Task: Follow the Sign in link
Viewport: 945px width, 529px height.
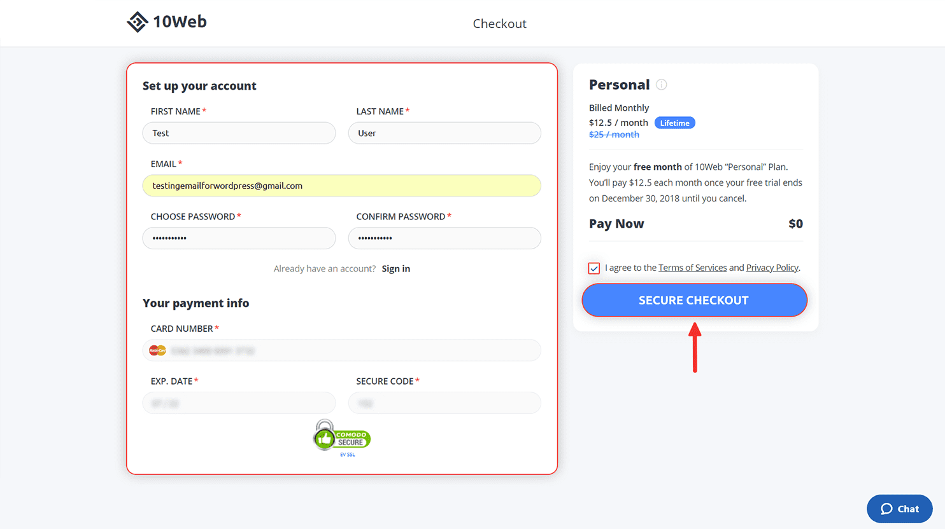Action: (396, 269)
